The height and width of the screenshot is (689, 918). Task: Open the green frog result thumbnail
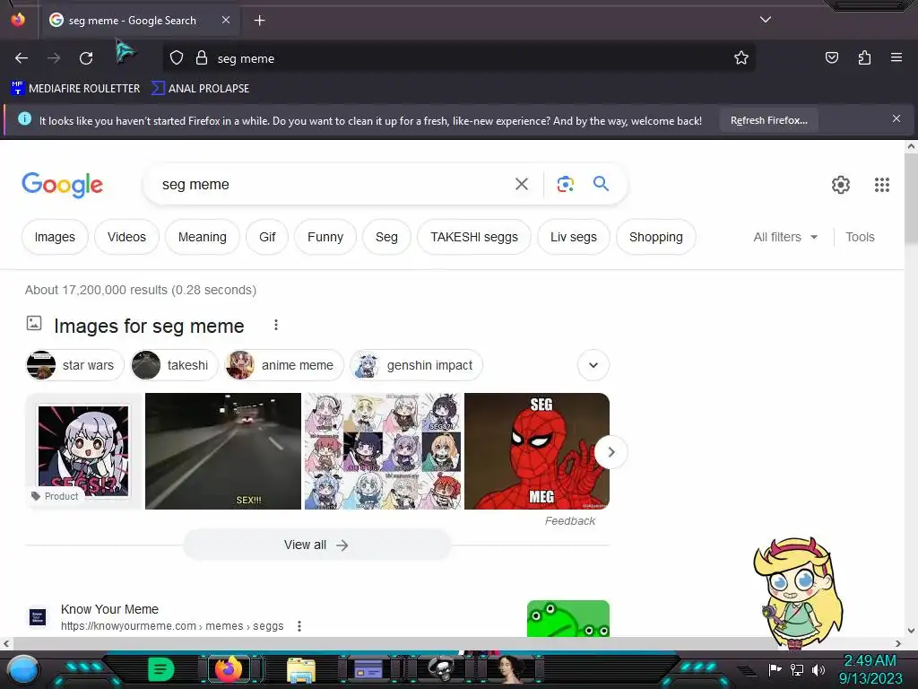[x=567, y=618]
